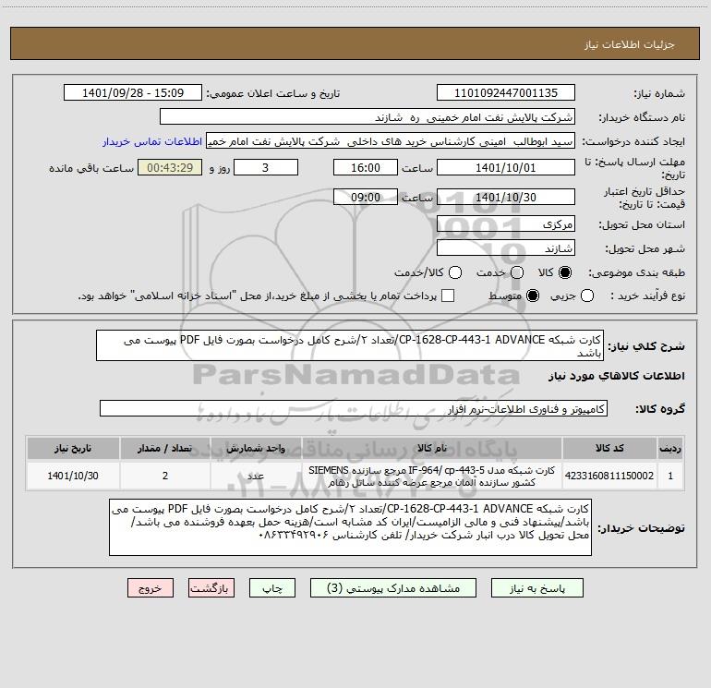This screenshot has height=688, width=711.
Task: Click product code 4233160811150002 cell
Action: click(609, 476)
